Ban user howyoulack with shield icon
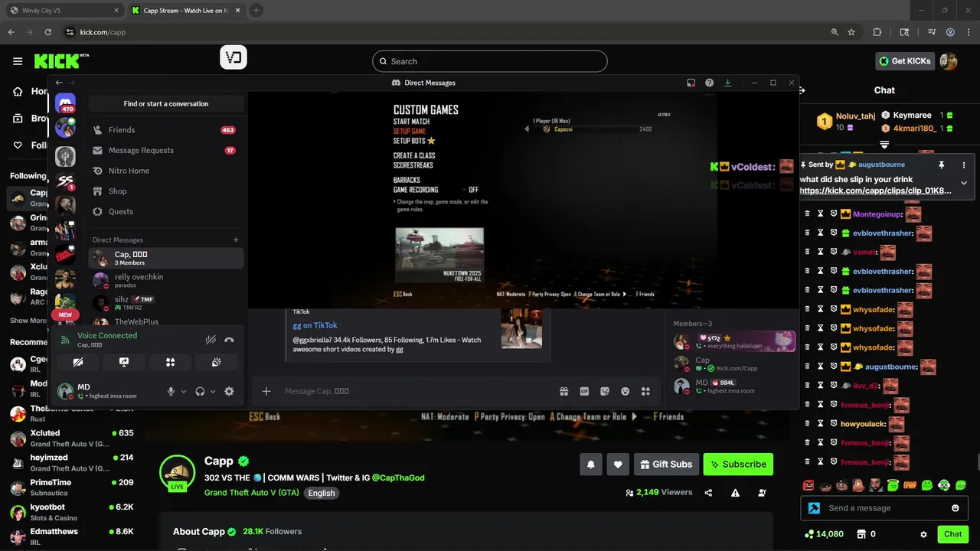 tap(833, 423)
